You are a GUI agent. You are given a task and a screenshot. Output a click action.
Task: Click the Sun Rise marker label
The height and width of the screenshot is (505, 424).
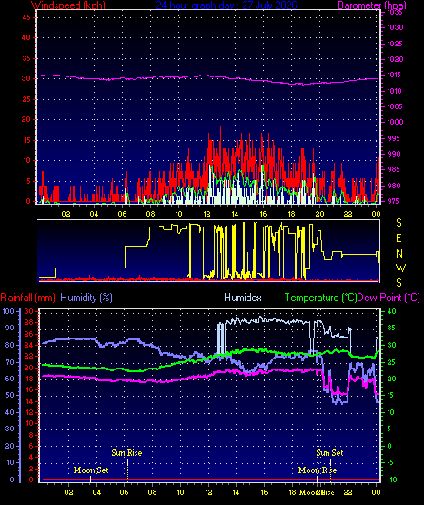pyautogui.click(x=126, y=453)
